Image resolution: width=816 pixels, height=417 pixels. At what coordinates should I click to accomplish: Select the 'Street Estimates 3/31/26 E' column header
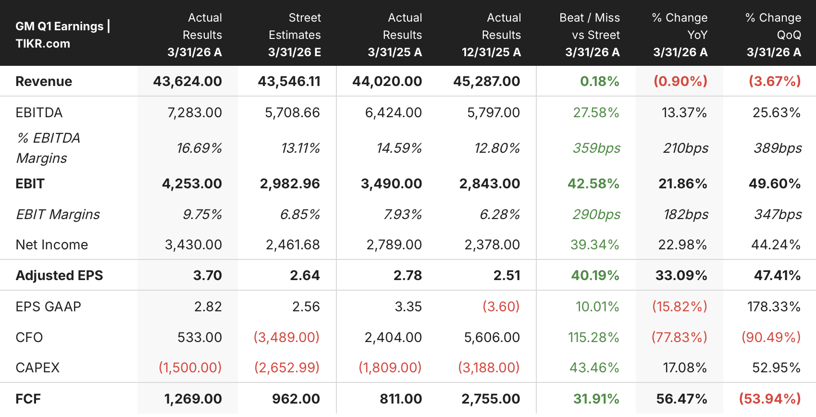tap(295, 35)
